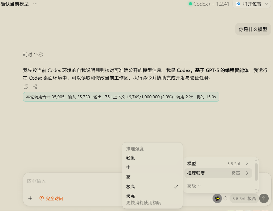This screenshot has width=273, height=211.
Task: Click the scrollbar down arrow in popup
Action: (x=256, y=190)
